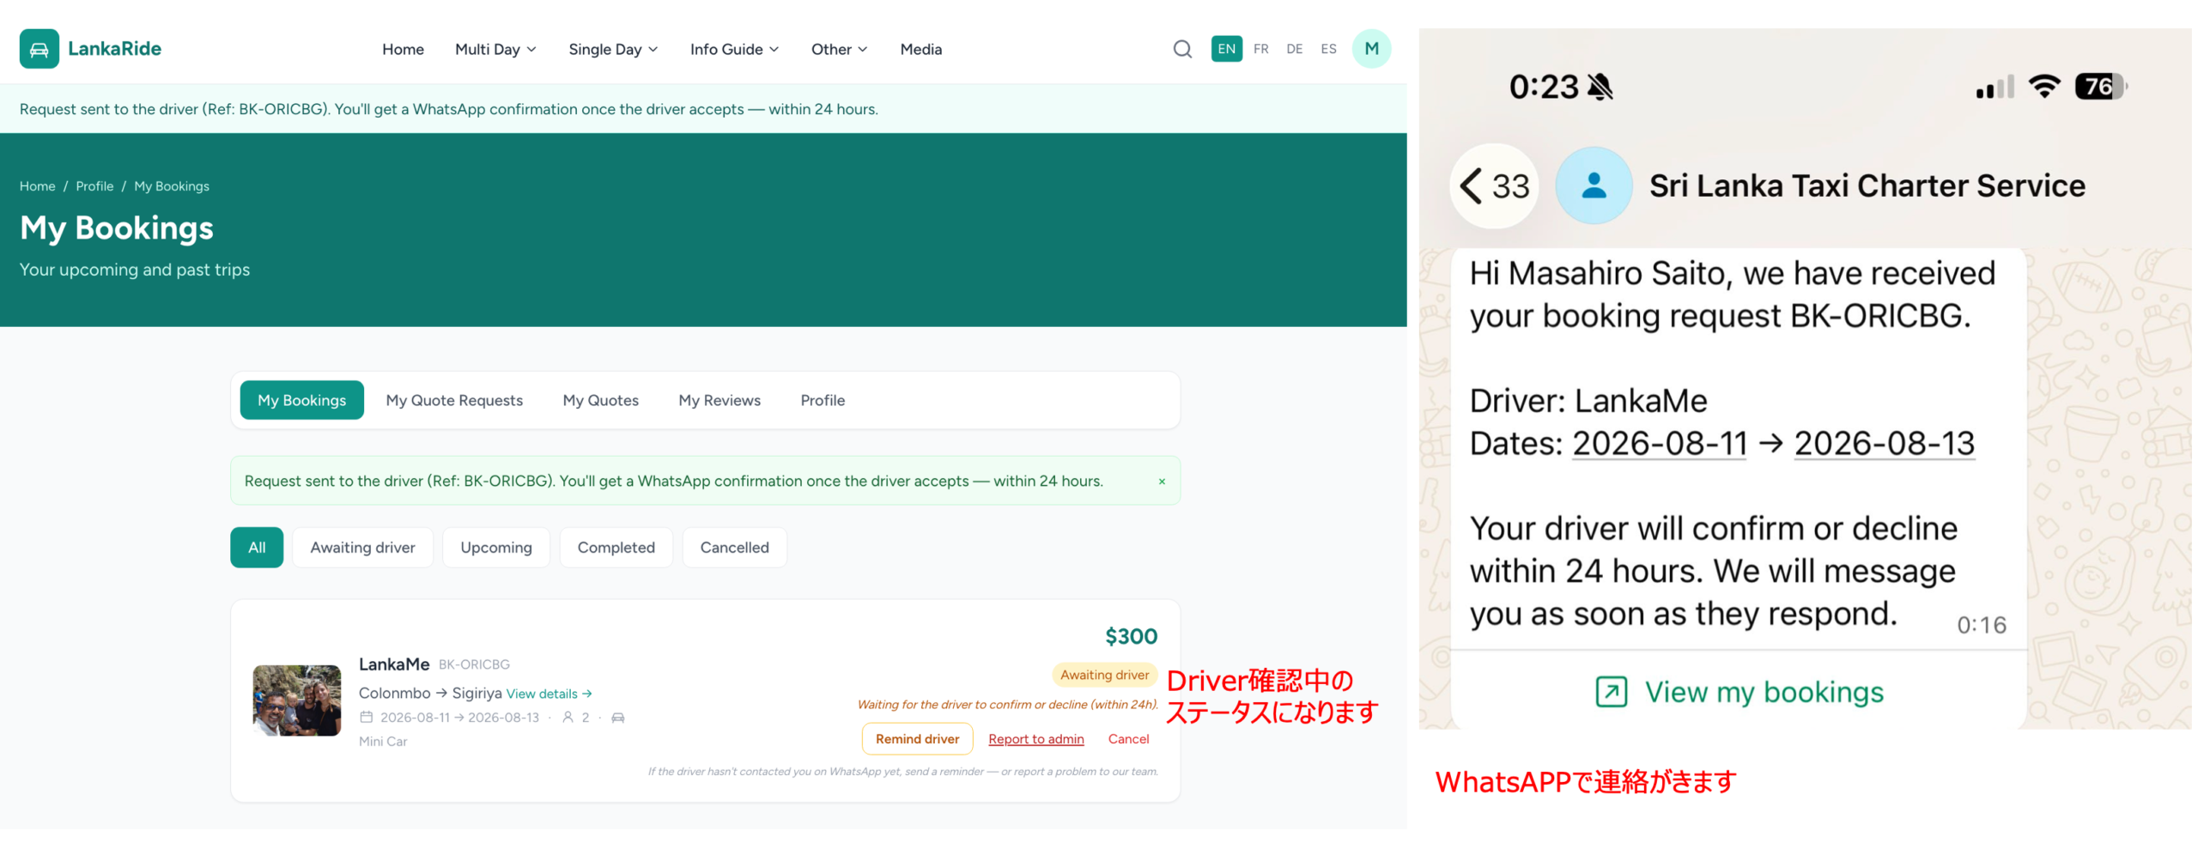Click the calendar icon on the booking card
The width and height of the screenshot is (2198, 867).
(x=367, y=718)
